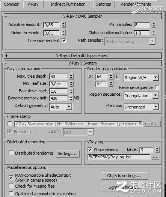Click VRay log Level spinner arrows
The height and width of the screenshot is (197, 166).
tap(157, 150)
